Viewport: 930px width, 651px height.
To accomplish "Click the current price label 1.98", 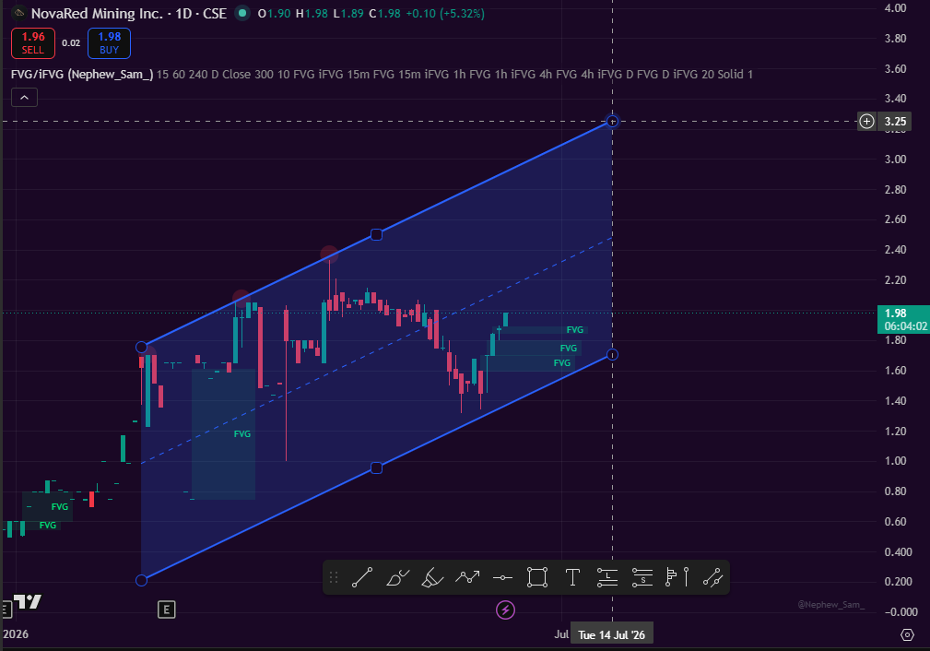I will [903, 319].
